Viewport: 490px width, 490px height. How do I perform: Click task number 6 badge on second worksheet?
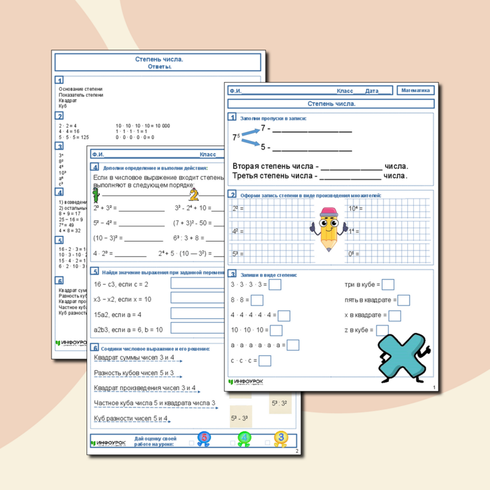(95, 347)
